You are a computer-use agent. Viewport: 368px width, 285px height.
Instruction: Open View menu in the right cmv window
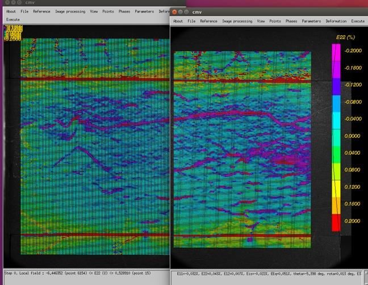click(x=261, y=21)
